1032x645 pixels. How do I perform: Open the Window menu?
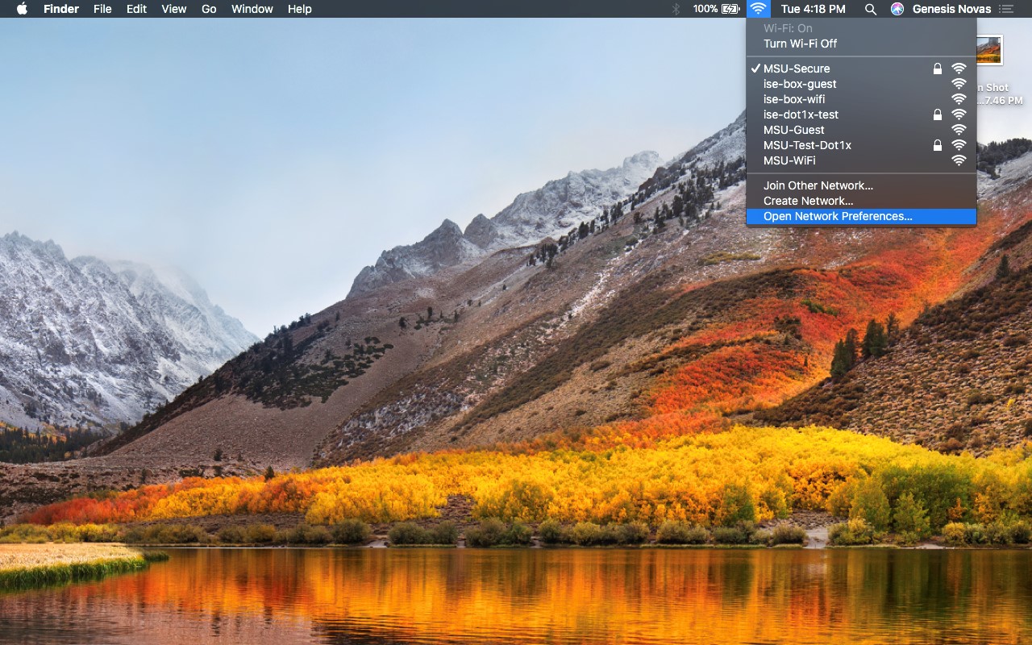coord(252,9)
